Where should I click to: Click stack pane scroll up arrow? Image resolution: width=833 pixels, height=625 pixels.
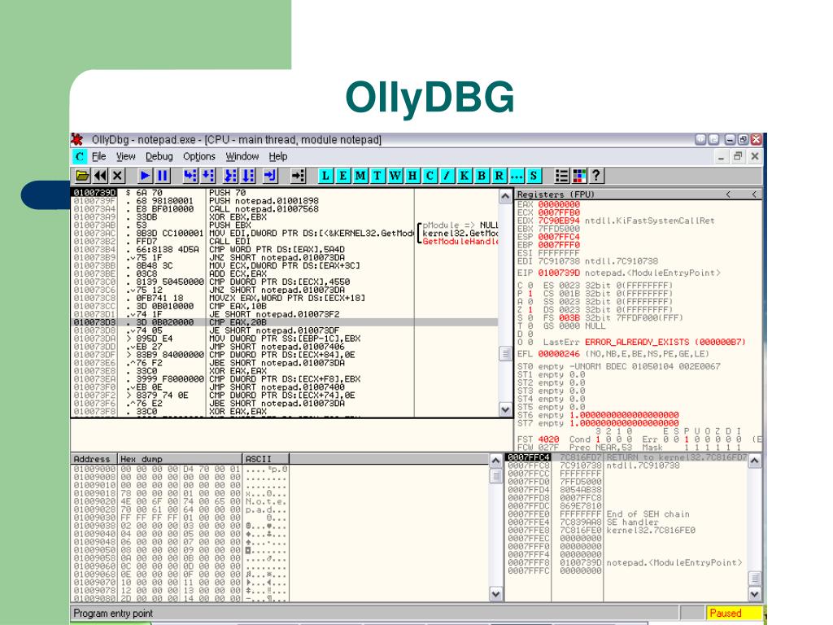754,461
